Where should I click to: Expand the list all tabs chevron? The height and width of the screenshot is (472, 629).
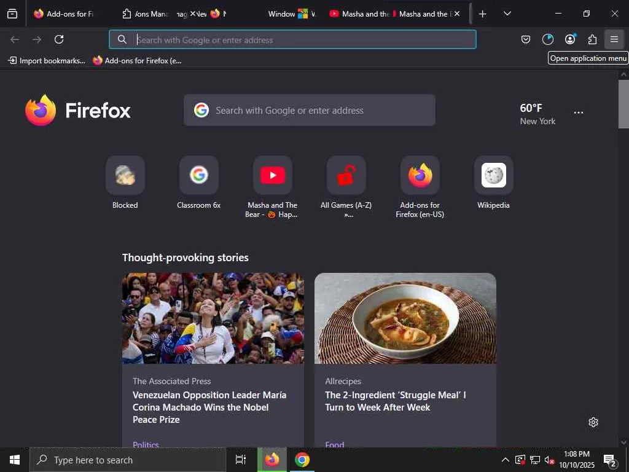pyautogui.click(x=507, y=14)
